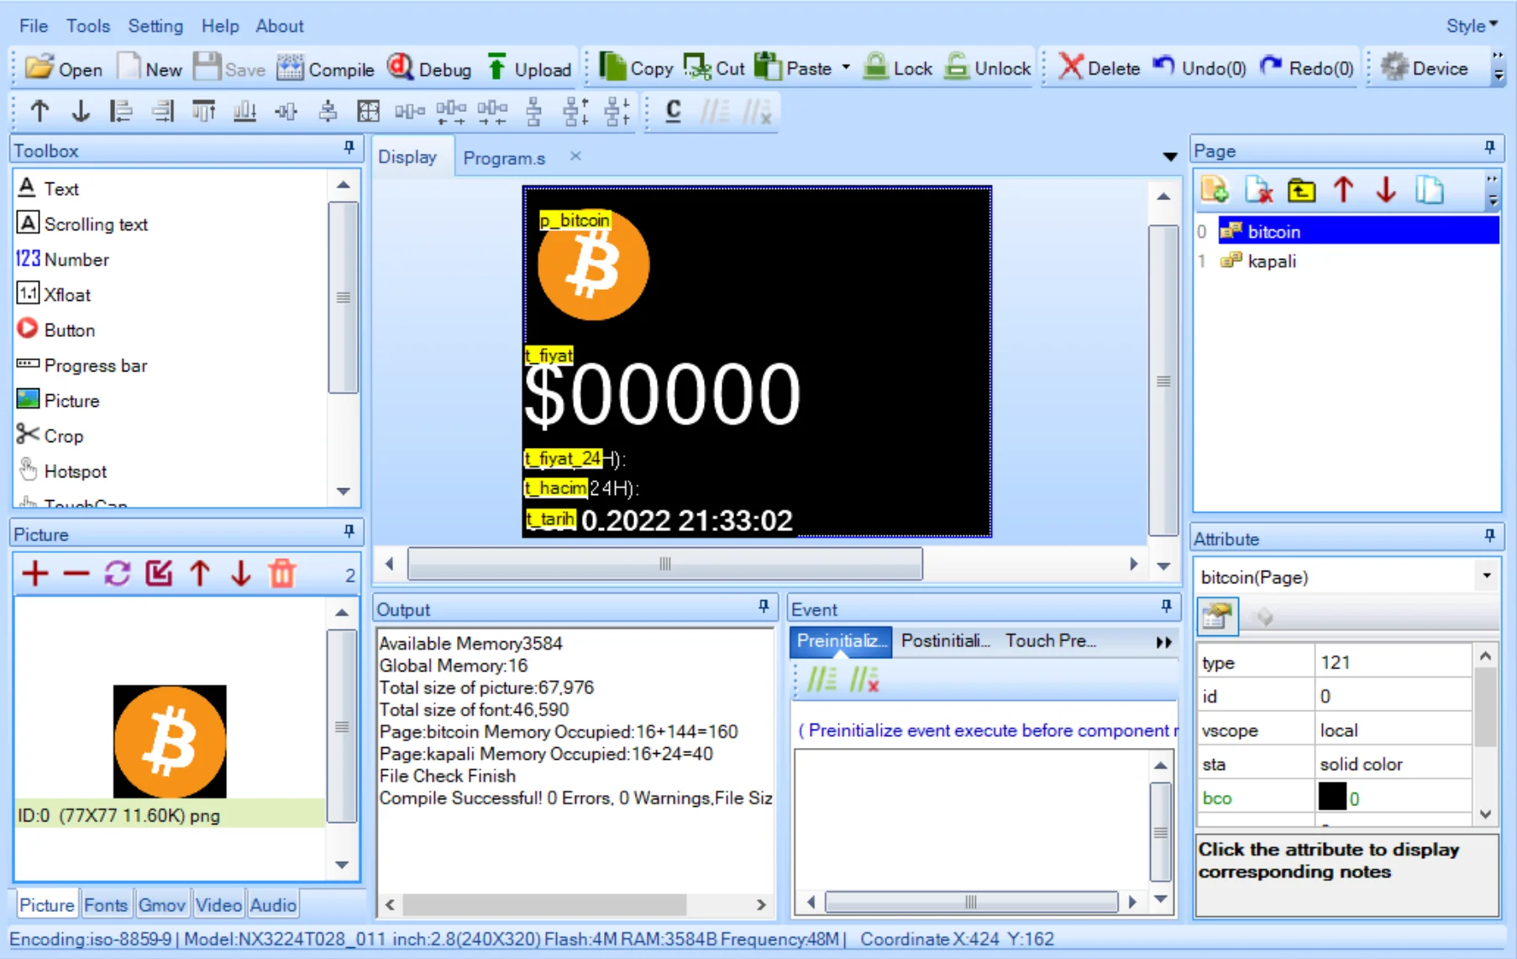
Task: Send the component to the bottom layer with the down arrow
Action: pyautogui.click(x=81, y=111)
